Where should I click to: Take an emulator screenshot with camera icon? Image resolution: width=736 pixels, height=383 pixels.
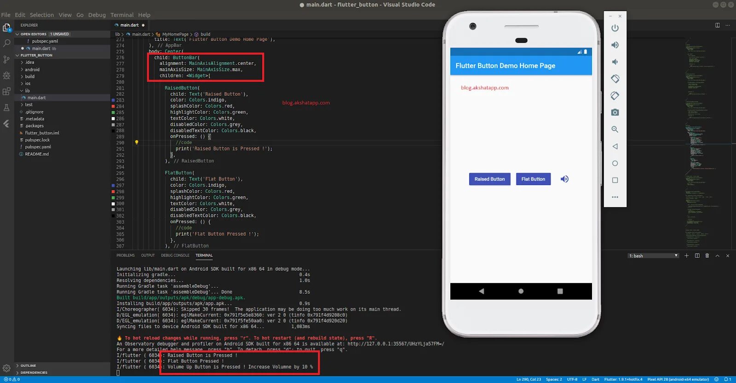(x=615, y=112)
